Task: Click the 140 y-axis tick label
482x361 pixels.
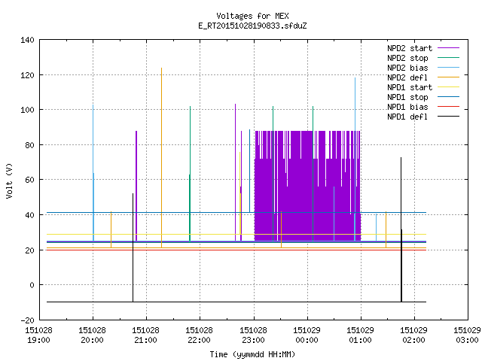Action: (x=27, y=40)
